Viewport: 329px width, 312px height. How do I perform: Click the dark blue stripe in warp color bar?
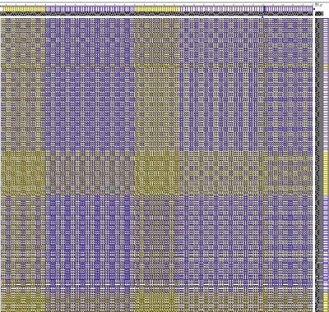pyautogui.click(x=264, y=9)
